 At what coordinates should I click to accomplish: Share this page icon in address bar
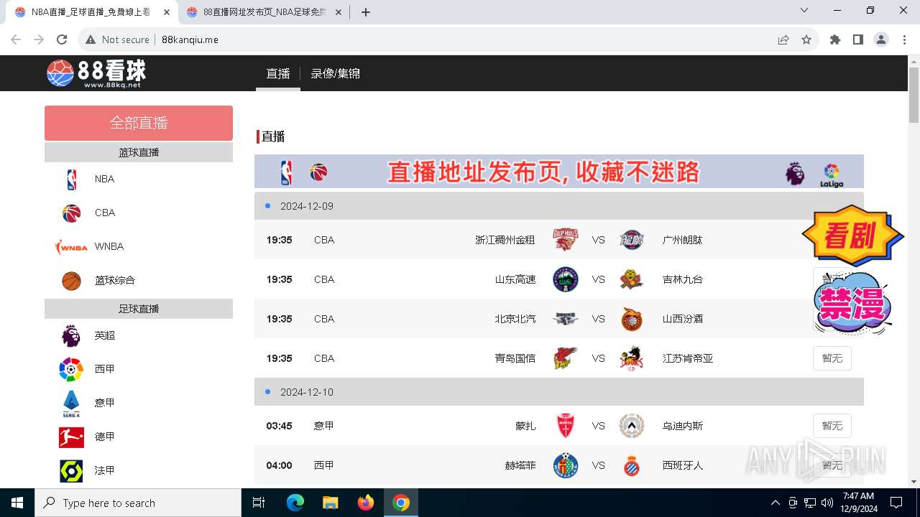(x=783, y=39)
